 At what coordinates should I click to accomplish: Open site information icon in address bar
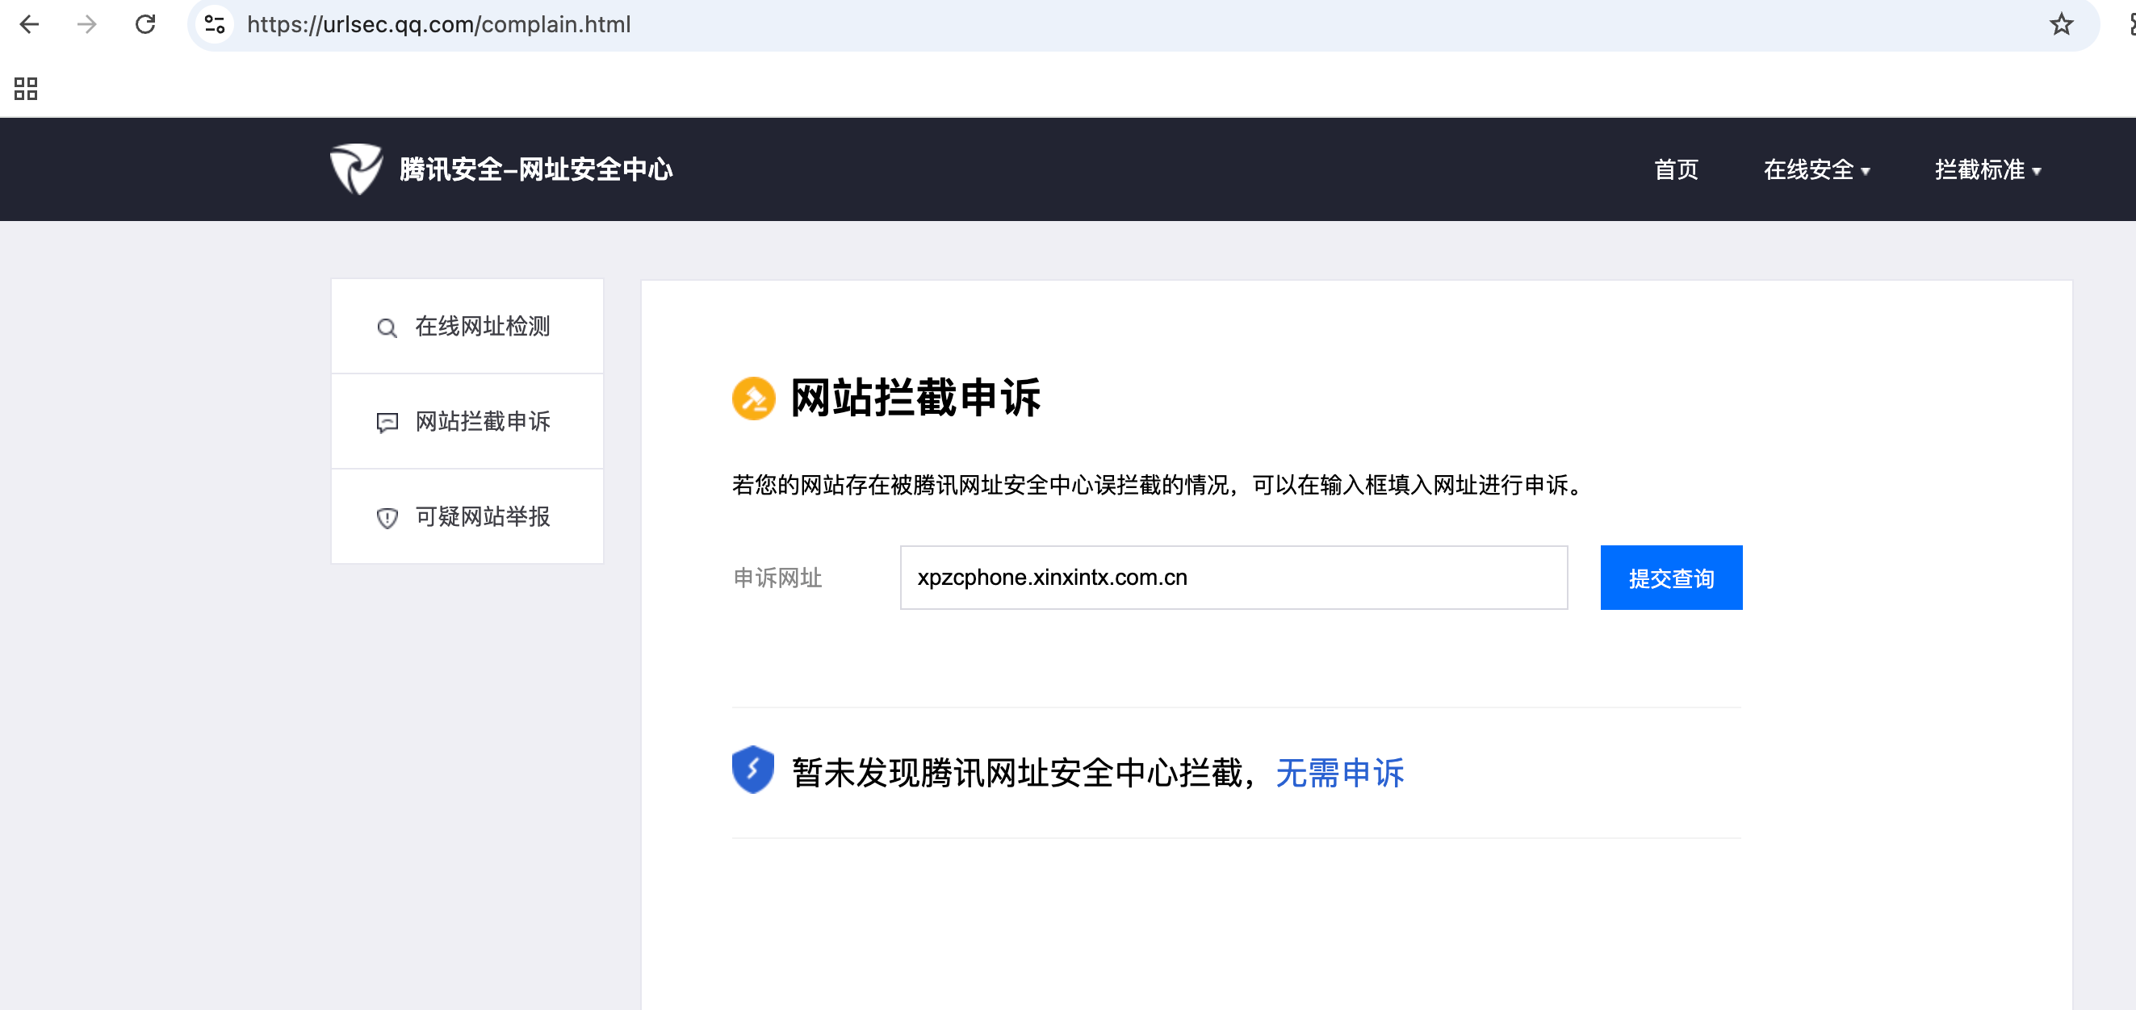click(x=215, y=24)
